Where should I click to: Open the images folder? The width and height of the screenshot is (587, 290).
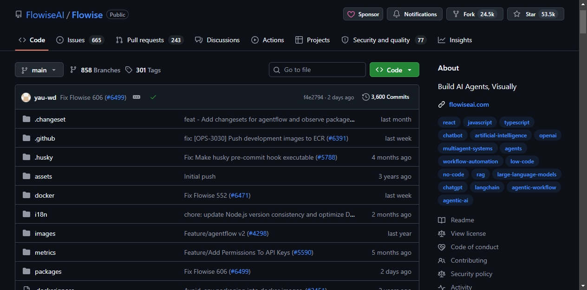(45, 233)
